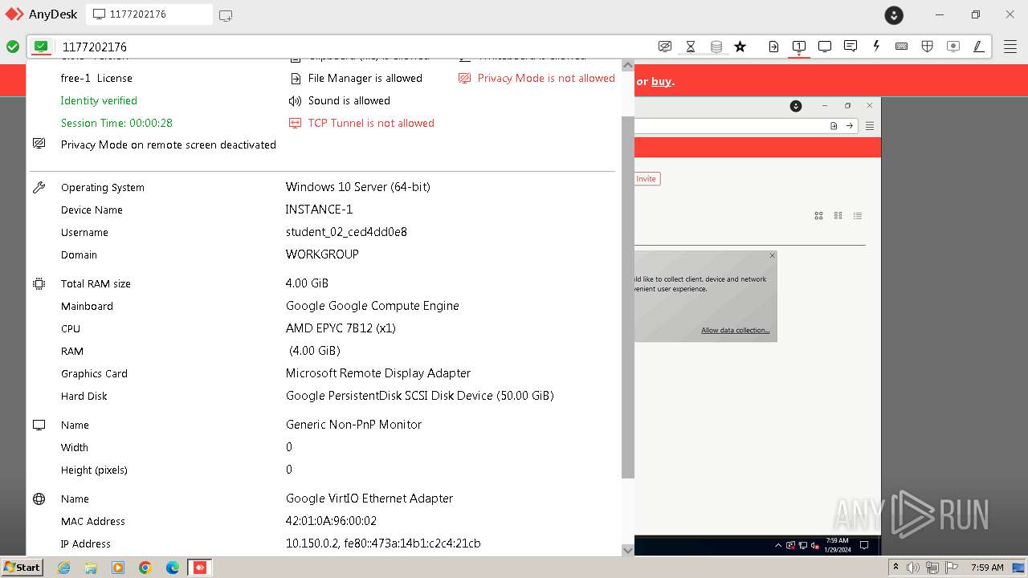Viewport: 1028px width, 578px height.
Task: Click the 'Sound is allowed' text
Action: (349, 100)
